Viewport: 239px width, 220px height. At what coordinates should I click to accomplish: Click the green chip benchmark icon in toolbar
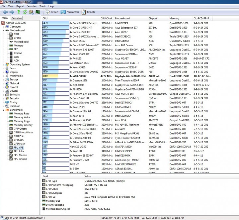(38, 12)
